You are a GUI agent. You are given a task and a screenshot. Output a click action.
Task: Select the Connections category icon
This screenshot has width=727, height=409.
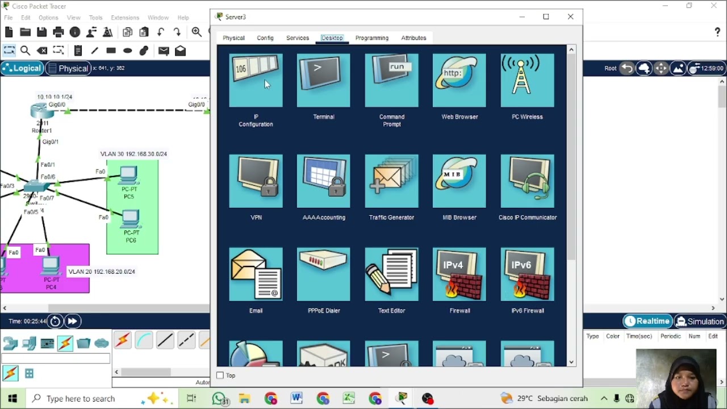pyautogui.click(x=65, y=343)
